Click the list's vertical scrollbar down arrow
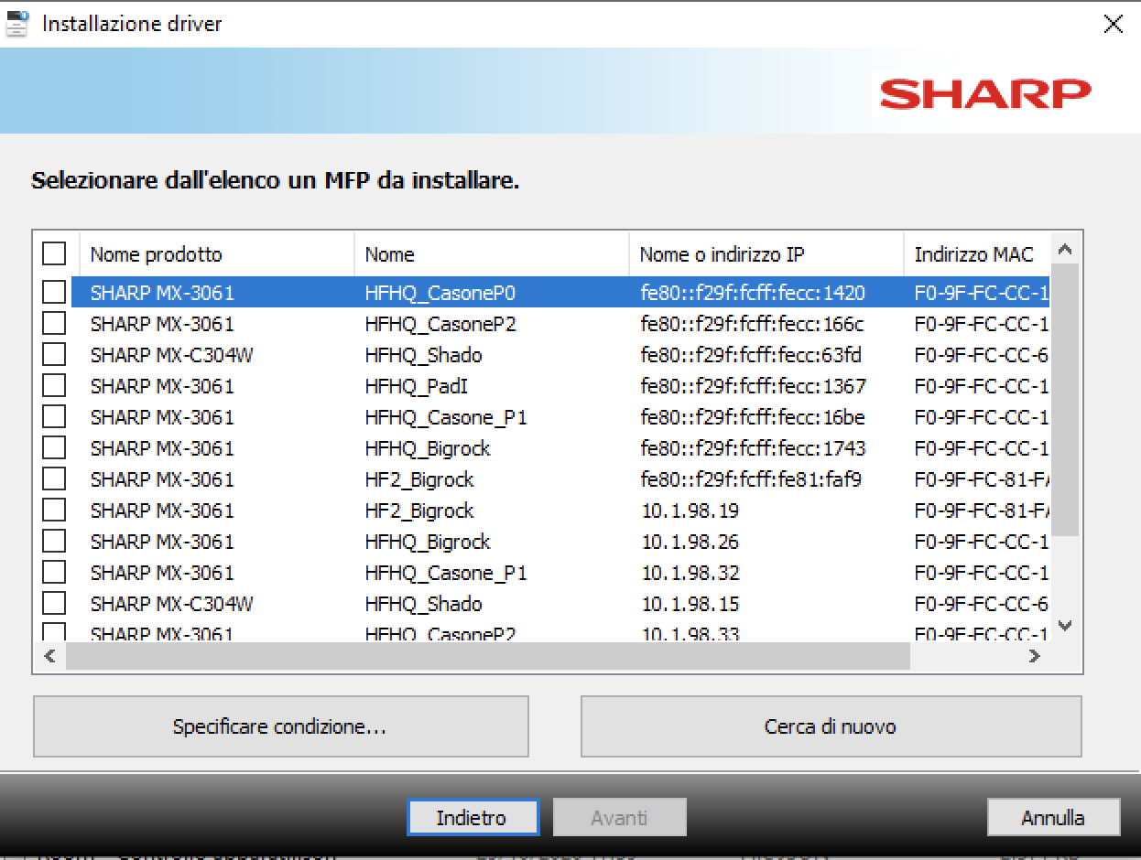The image size is (1141, 860). pos(1064,626)
